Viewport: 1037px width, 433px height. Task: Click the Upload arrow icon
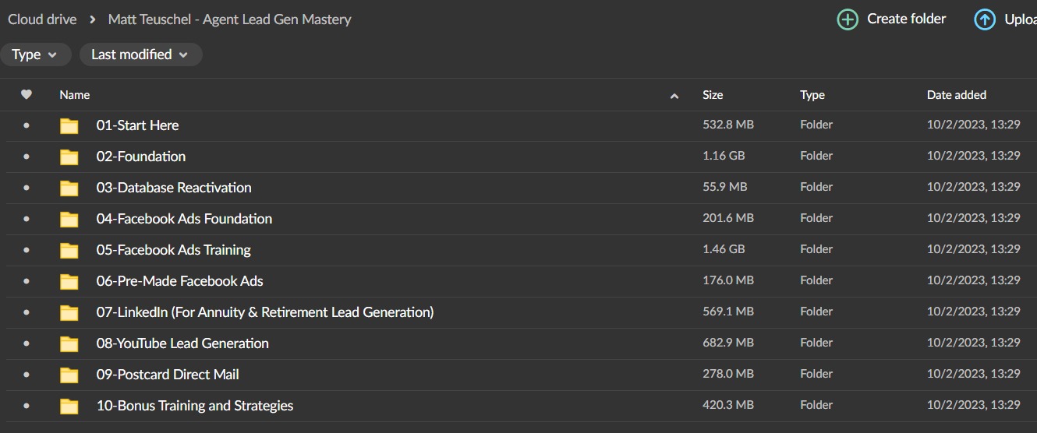click(985, 19)
